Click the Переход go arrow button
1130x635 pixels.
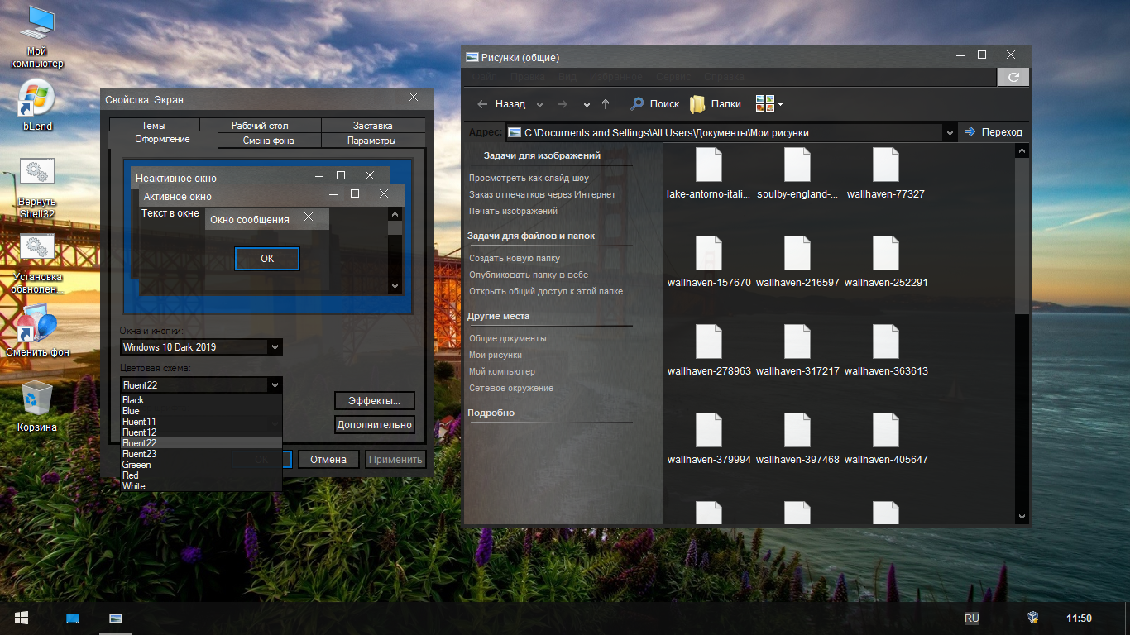click(x=994, y=132)
